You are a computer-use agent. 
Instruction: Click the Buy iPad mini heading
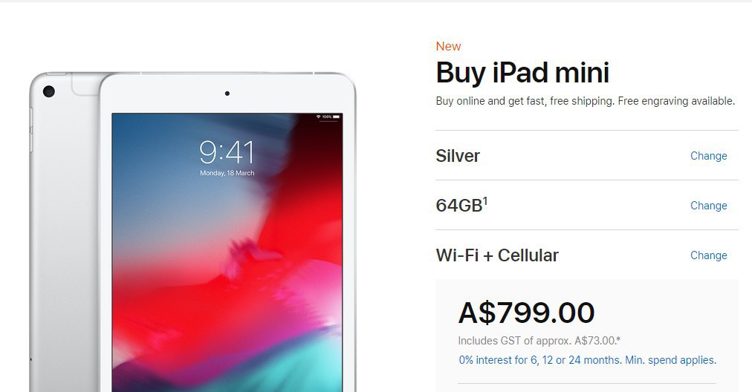pyautogui.click(x=522, y=73)
